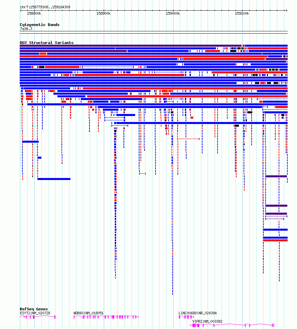Click the VIPR2 gene glyph

coord(232,325)
